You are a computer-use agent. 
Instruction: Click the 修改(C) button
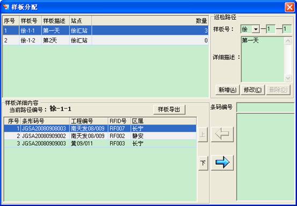252,90
